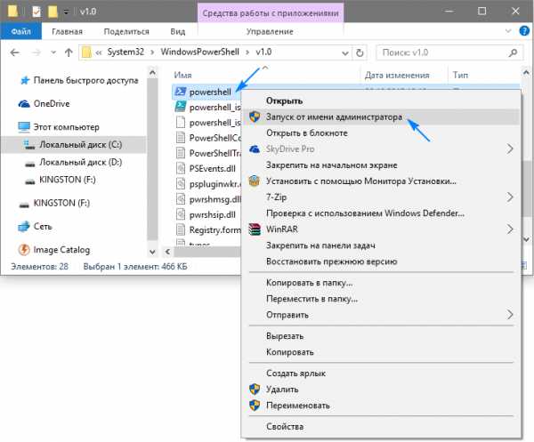The image size is (534, 442).
Task: Select the pwrshsip.dll file
Action: pos(212,214)
